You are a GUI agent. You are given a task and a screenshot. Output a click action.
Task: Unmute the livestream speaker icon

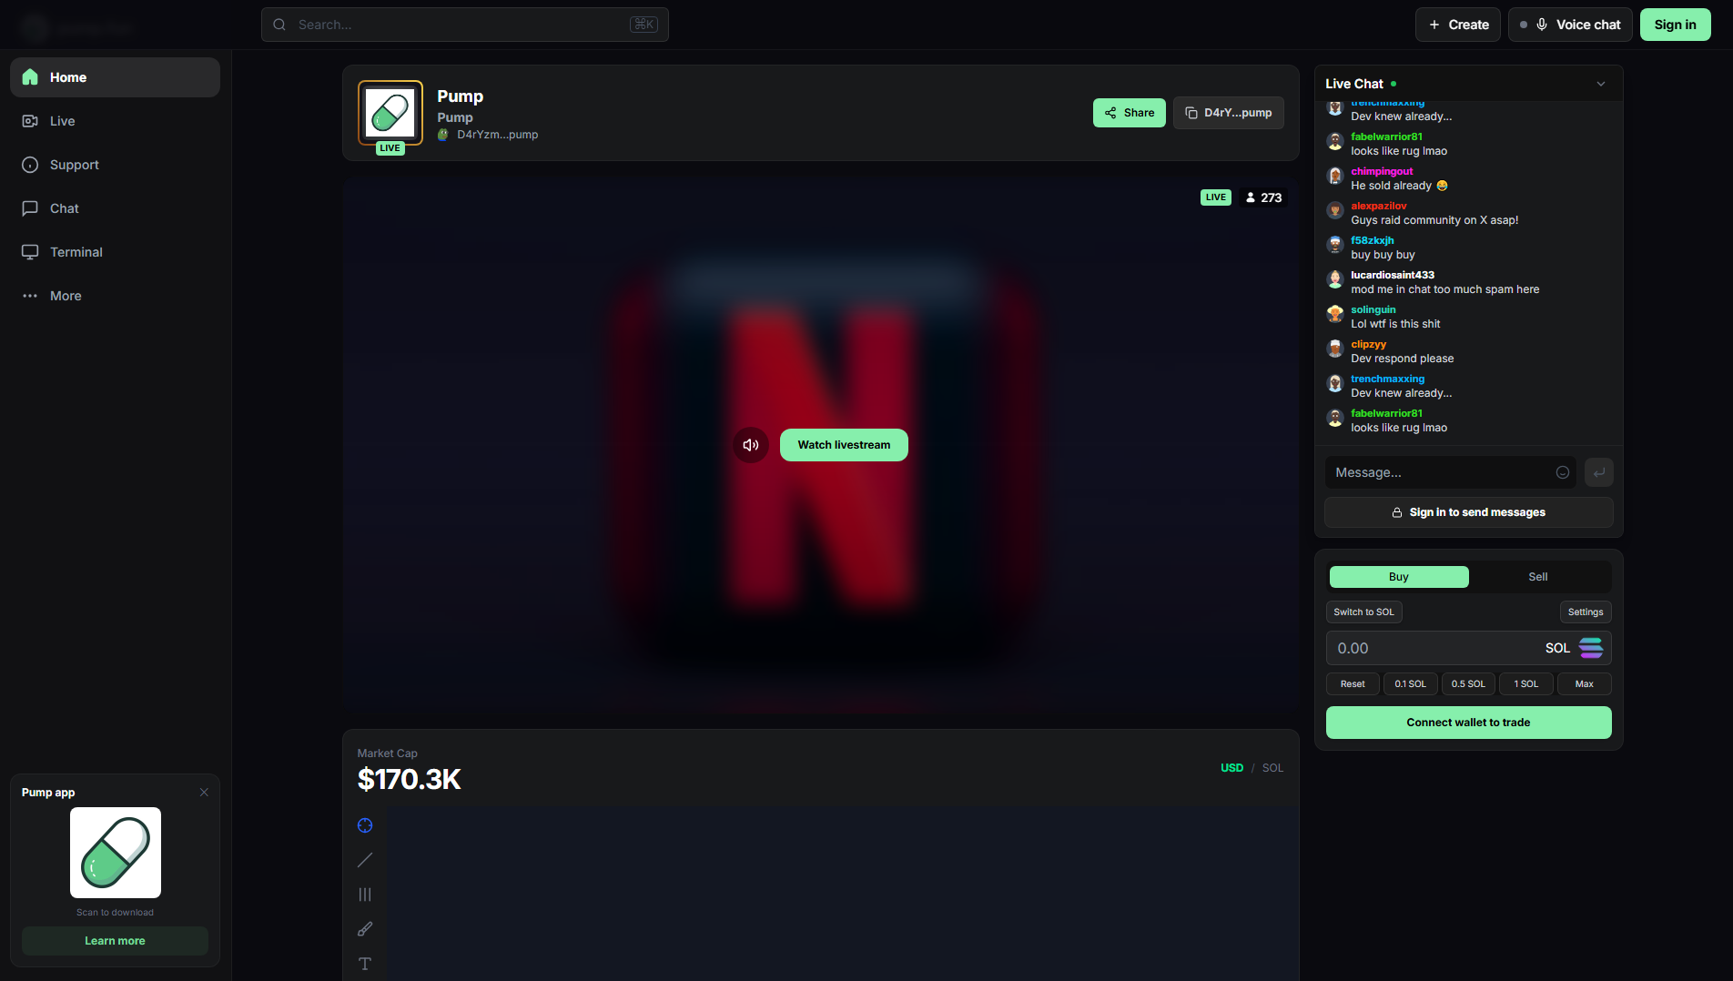pos(751,445)
